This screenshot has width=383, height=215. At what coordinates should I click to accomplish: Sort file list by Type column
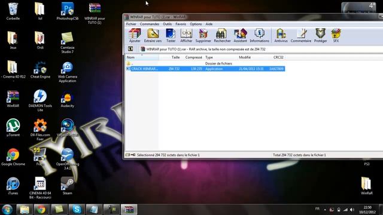(x=220, y=57)
